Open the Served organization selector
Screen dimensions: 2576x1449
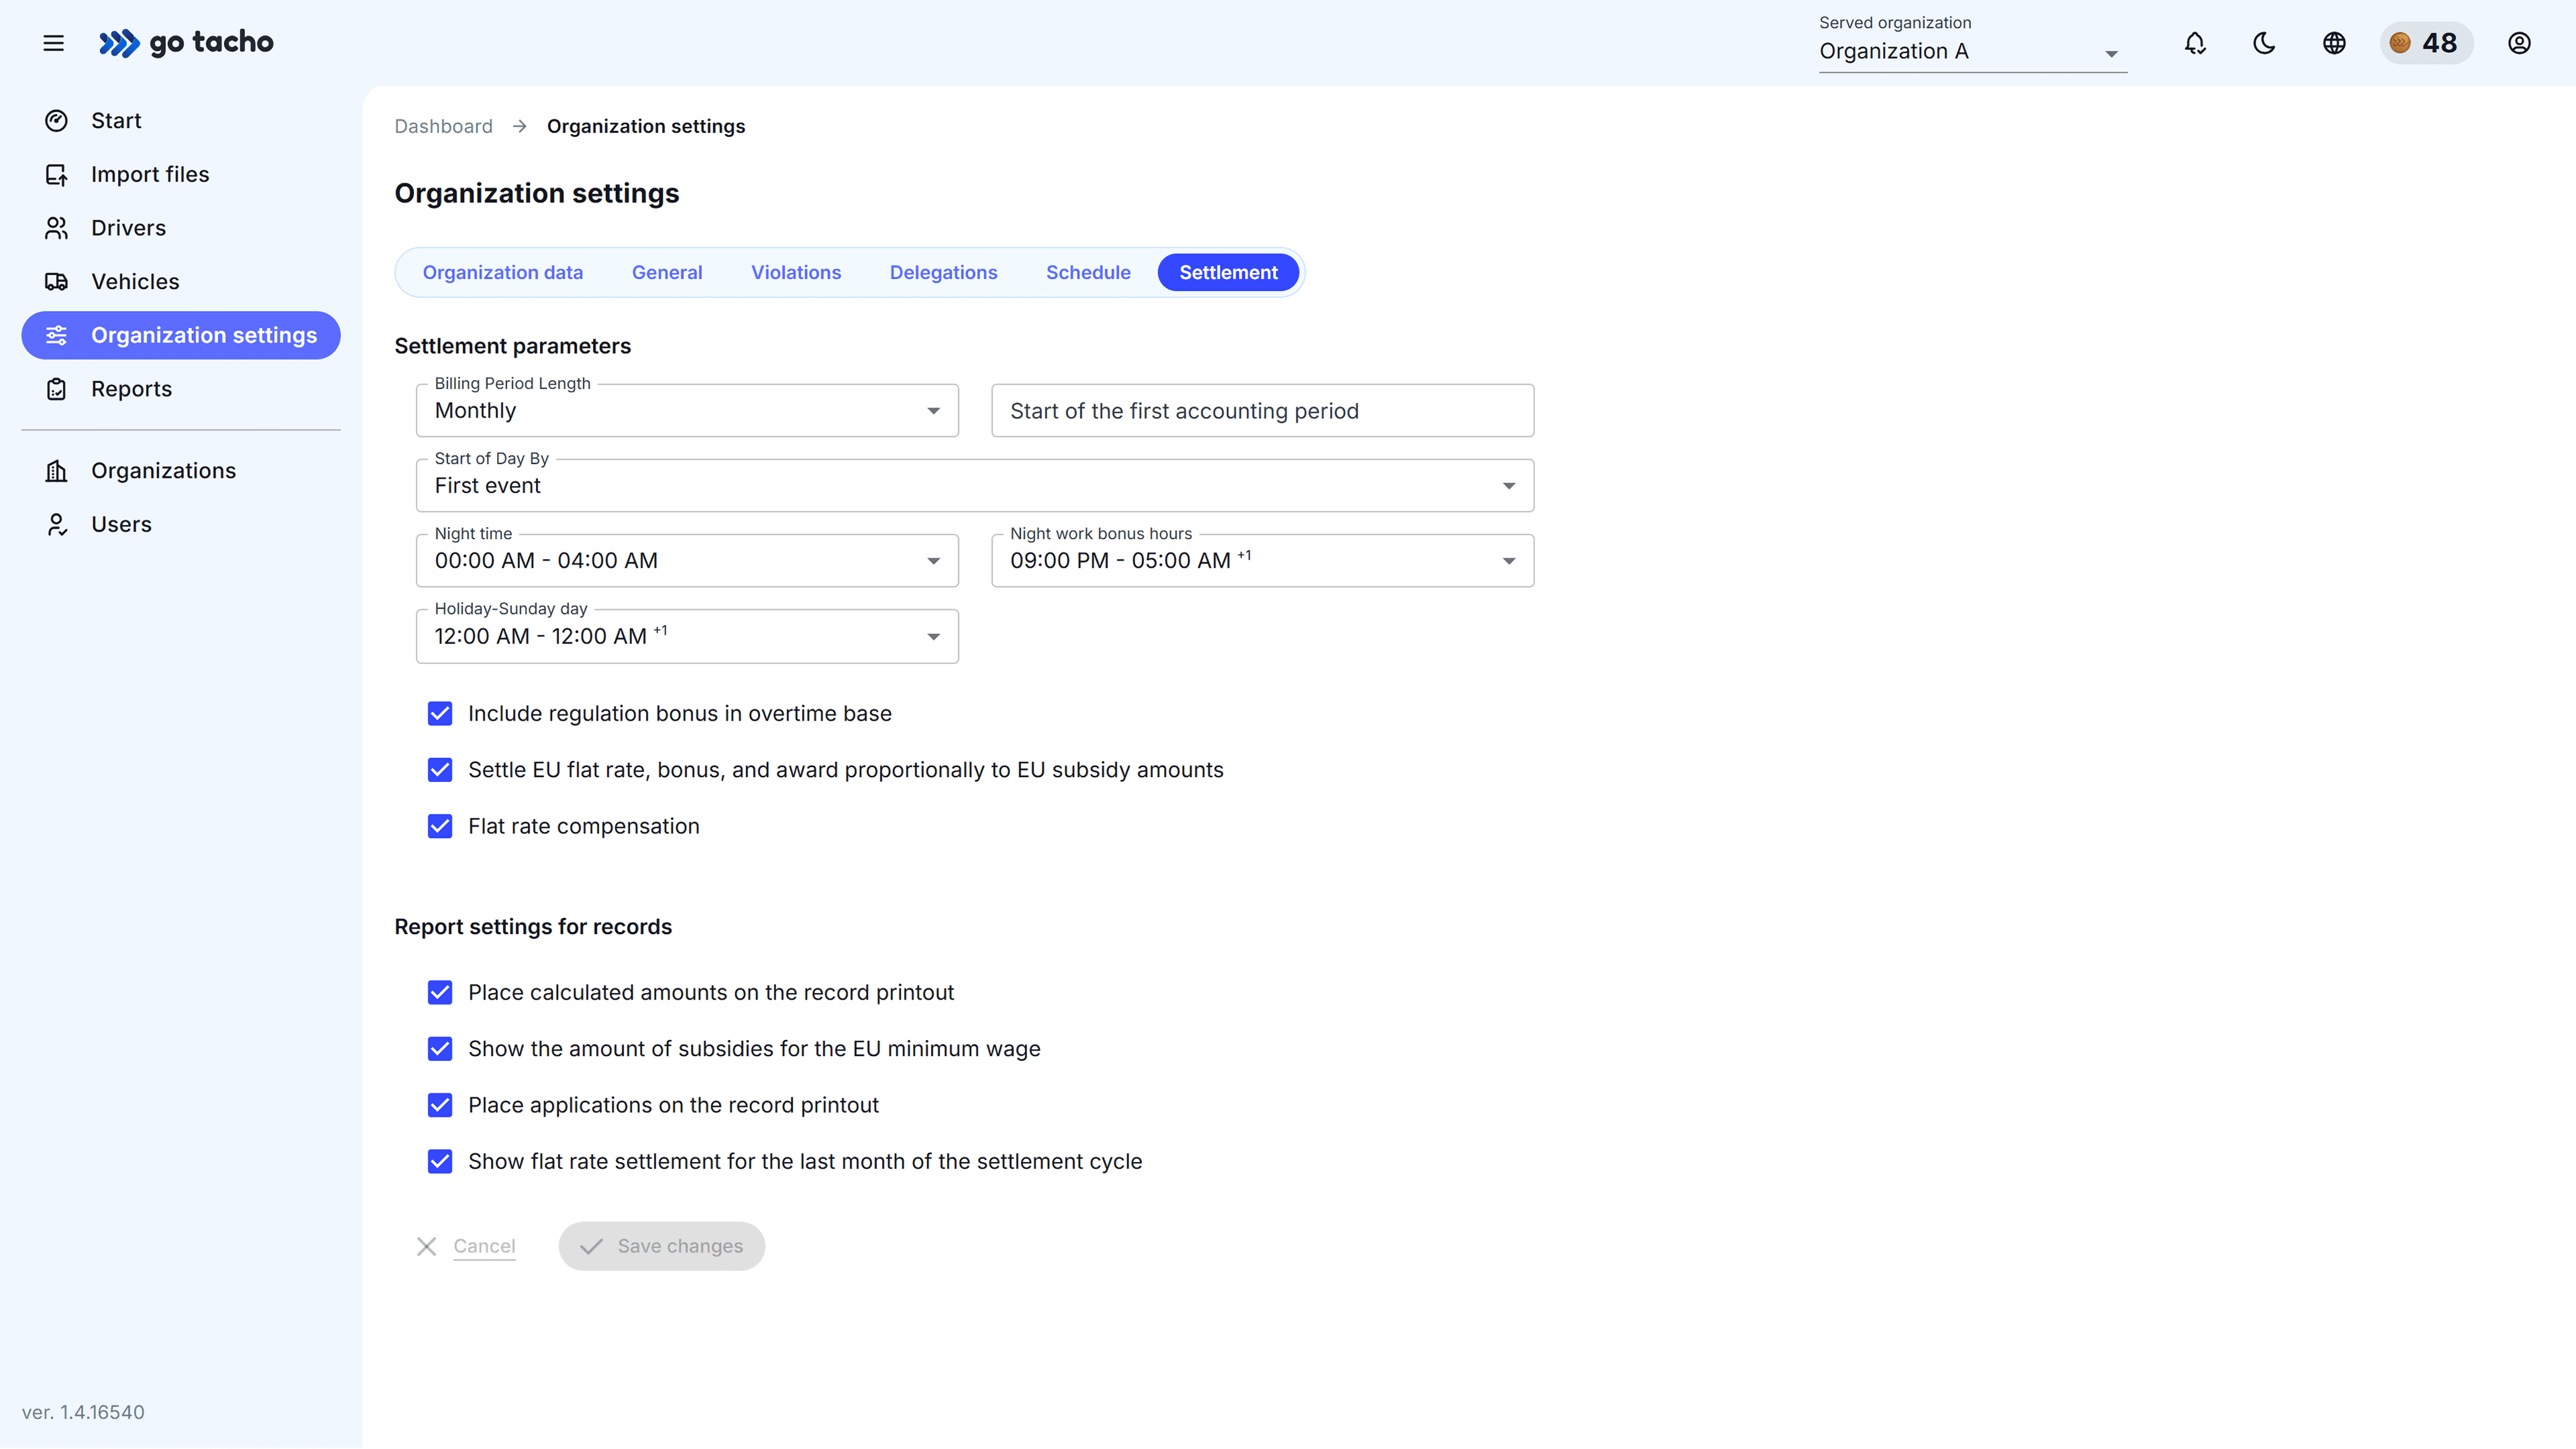coord(1969,52)
